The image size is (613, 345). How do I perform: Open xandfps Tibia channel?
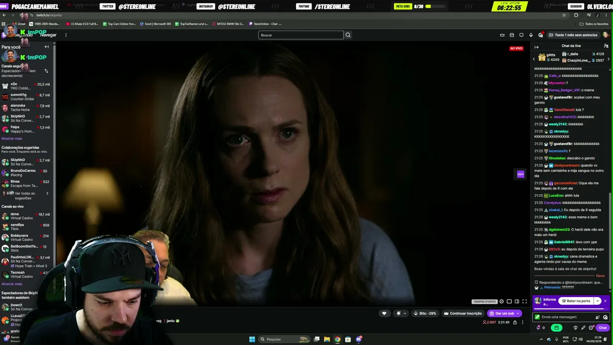(x=27, y=227)
